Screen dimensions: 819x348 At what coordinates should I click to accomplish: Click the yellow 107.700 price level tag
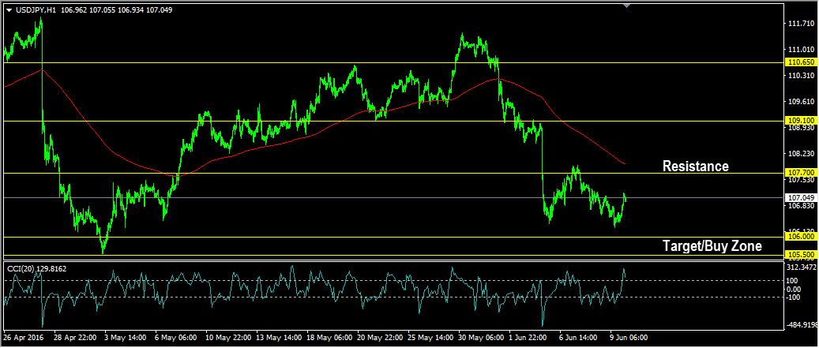(x=802, y=172)
